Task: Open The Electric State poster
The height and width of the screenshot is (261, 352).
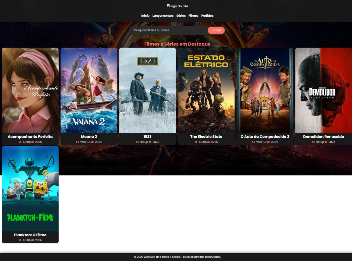Action: 206,90
